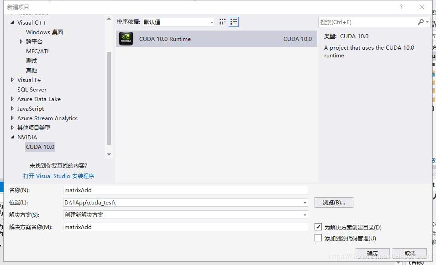Select SQL Server category
The image size is (436, 265).
[32, 90]
